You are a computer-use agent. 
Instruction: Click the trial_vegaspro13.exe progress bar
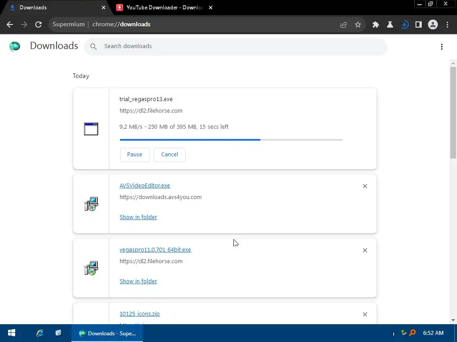click(x=231, y=140)
